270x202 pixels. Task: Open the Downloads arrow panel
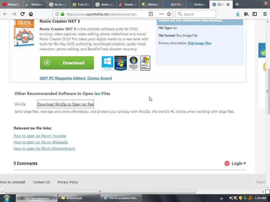238,14
